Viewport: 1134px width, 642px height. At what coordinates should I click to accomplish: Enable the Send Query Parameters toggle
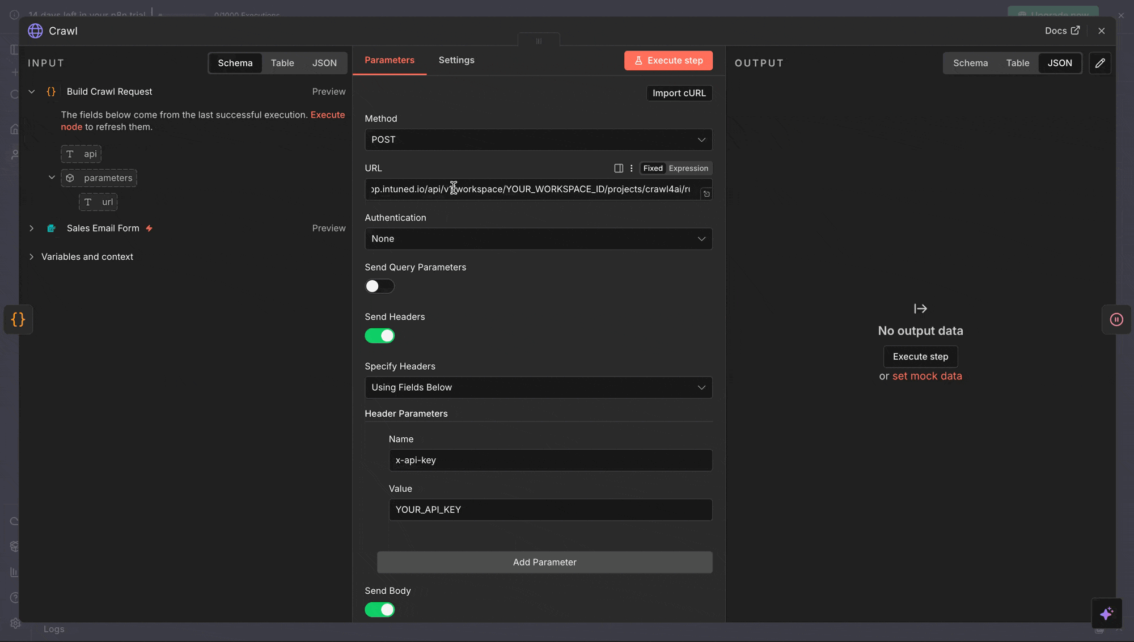pyautogui.click(x=379, y=286)
